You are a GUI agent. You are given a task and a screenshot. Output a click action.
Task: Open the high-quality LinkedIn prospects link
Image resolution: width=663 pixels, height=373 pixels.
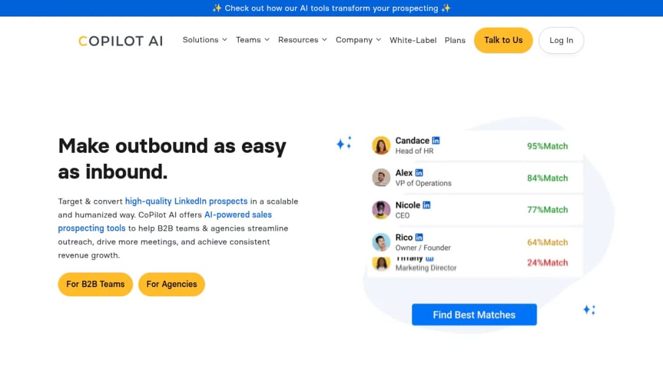point(186,201)
